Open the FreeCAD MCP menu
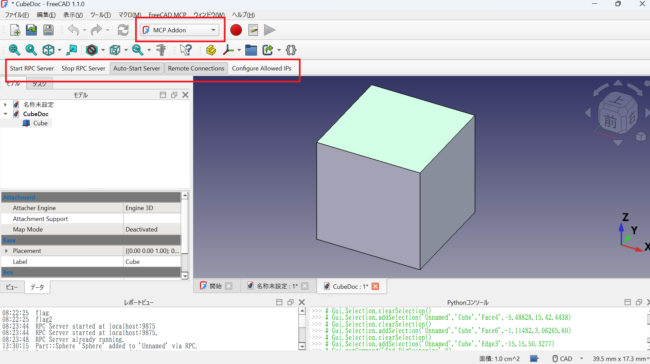 point(167,15)
